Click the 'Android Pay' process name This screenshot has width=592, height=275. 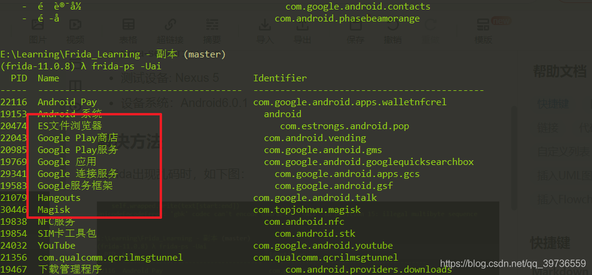click(67, 102)
